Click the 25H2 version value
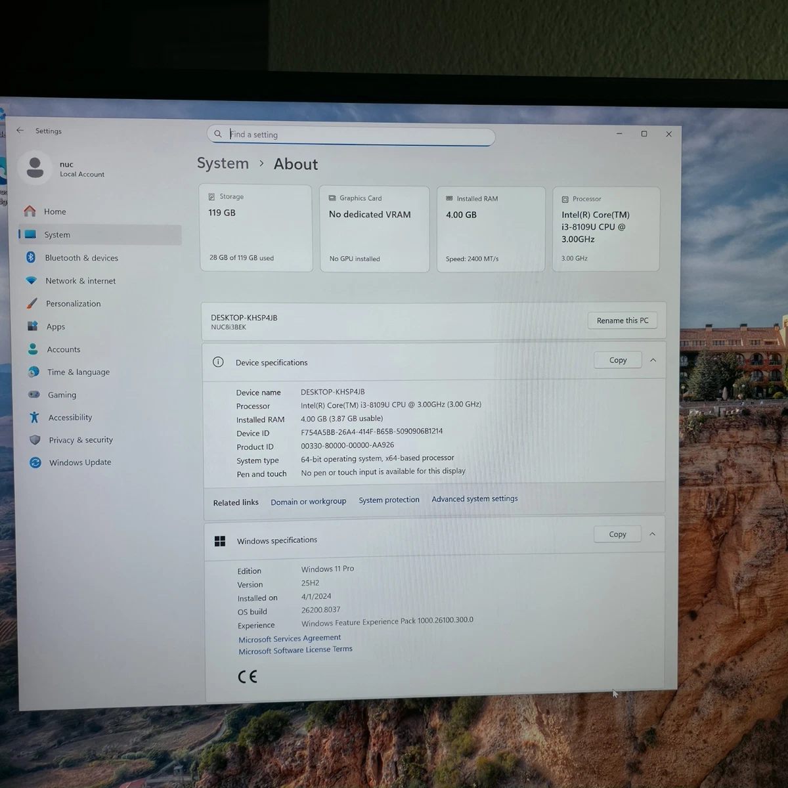The height and width of the screenshot is (788, 788). pyautogui.click(x=310, y=582)
